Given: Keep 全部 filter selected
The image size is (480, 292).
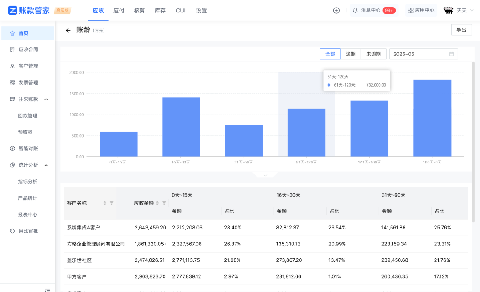Looking at the screenshot, I should (x=330, y=54).
